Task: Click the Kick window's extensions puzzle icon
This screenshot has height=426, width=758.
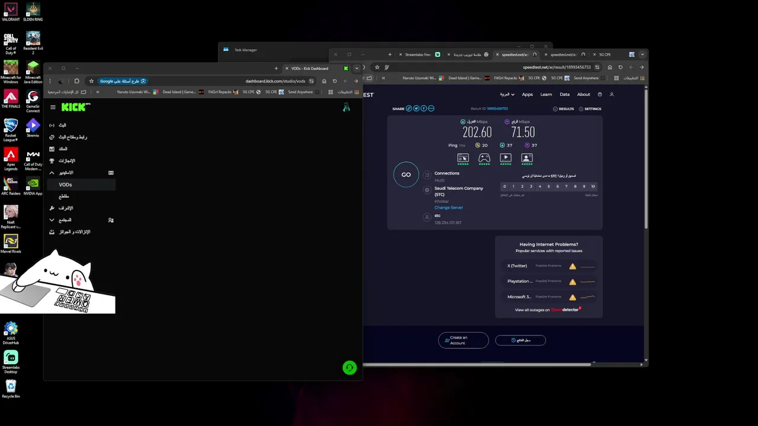Action: coord(76,81)
